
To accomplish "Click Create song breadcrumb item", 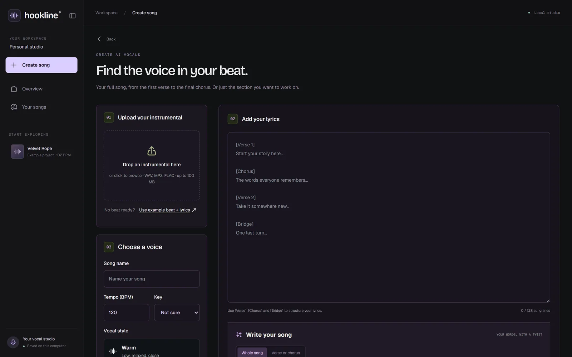I will click(x=144, y=13).
